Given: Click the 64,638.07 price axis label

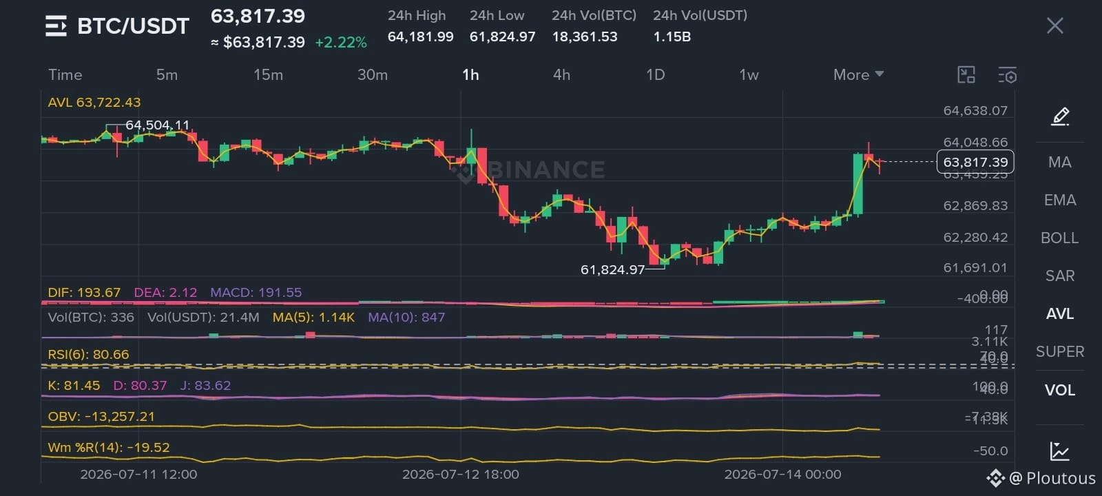Looking at the screenshot, I should point(975,111).
